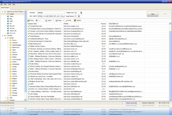The height and width of the screenshot is (115, 172).
Task: Click the Poland folder icon
Action: click(11, 57)
